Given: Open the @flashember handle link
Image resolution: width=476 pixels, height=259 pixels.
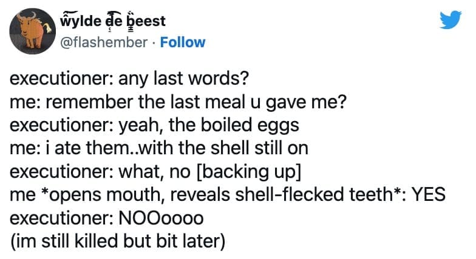Looking at the screenshot, I should coord(104,42).
